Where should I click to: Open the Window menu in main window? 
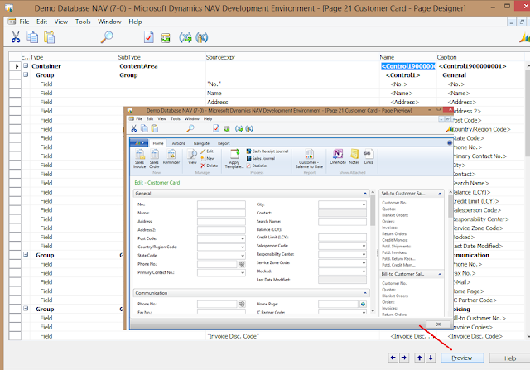[109, 22]
